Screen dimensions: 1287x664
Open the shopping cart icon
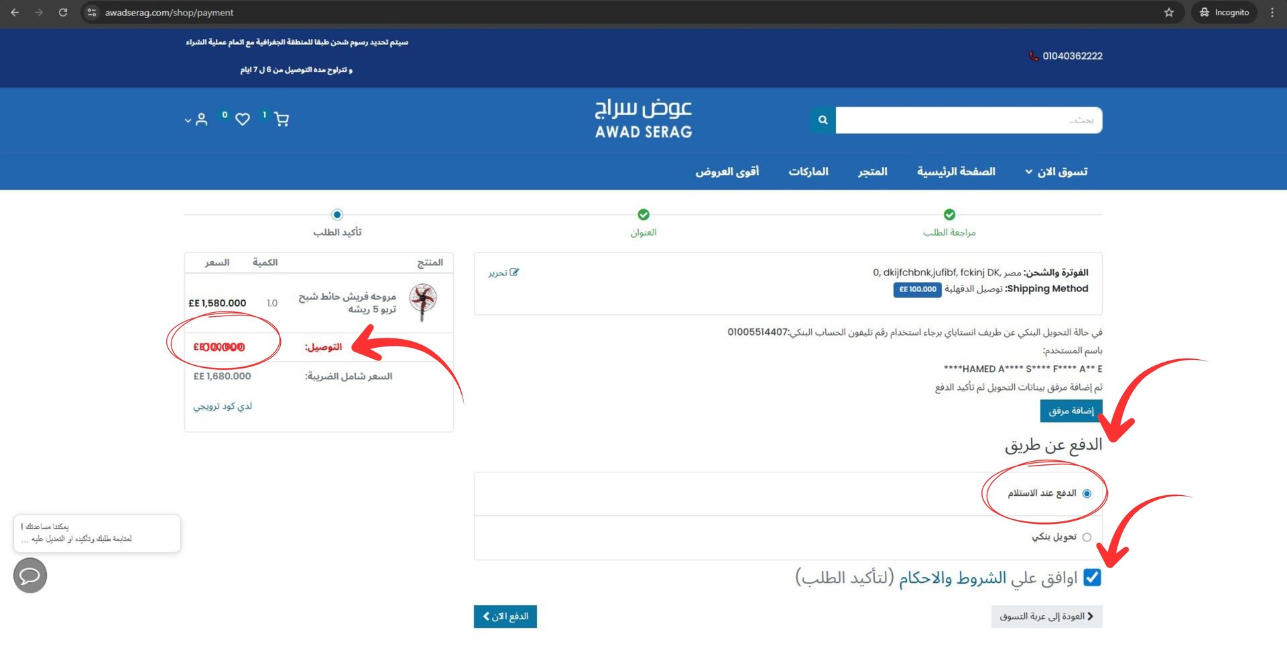coord(281,118)
